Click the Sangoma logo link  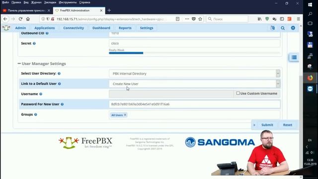(x=220, y=142)
